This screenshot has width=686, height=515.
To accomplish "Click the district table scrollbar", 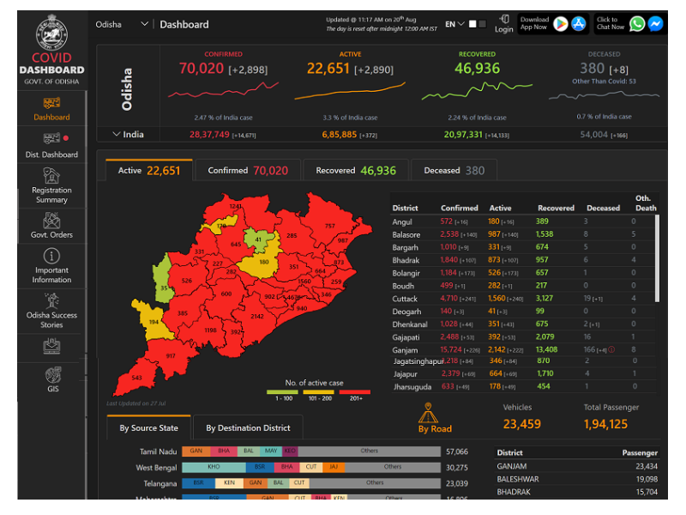I will click(658, 257).
